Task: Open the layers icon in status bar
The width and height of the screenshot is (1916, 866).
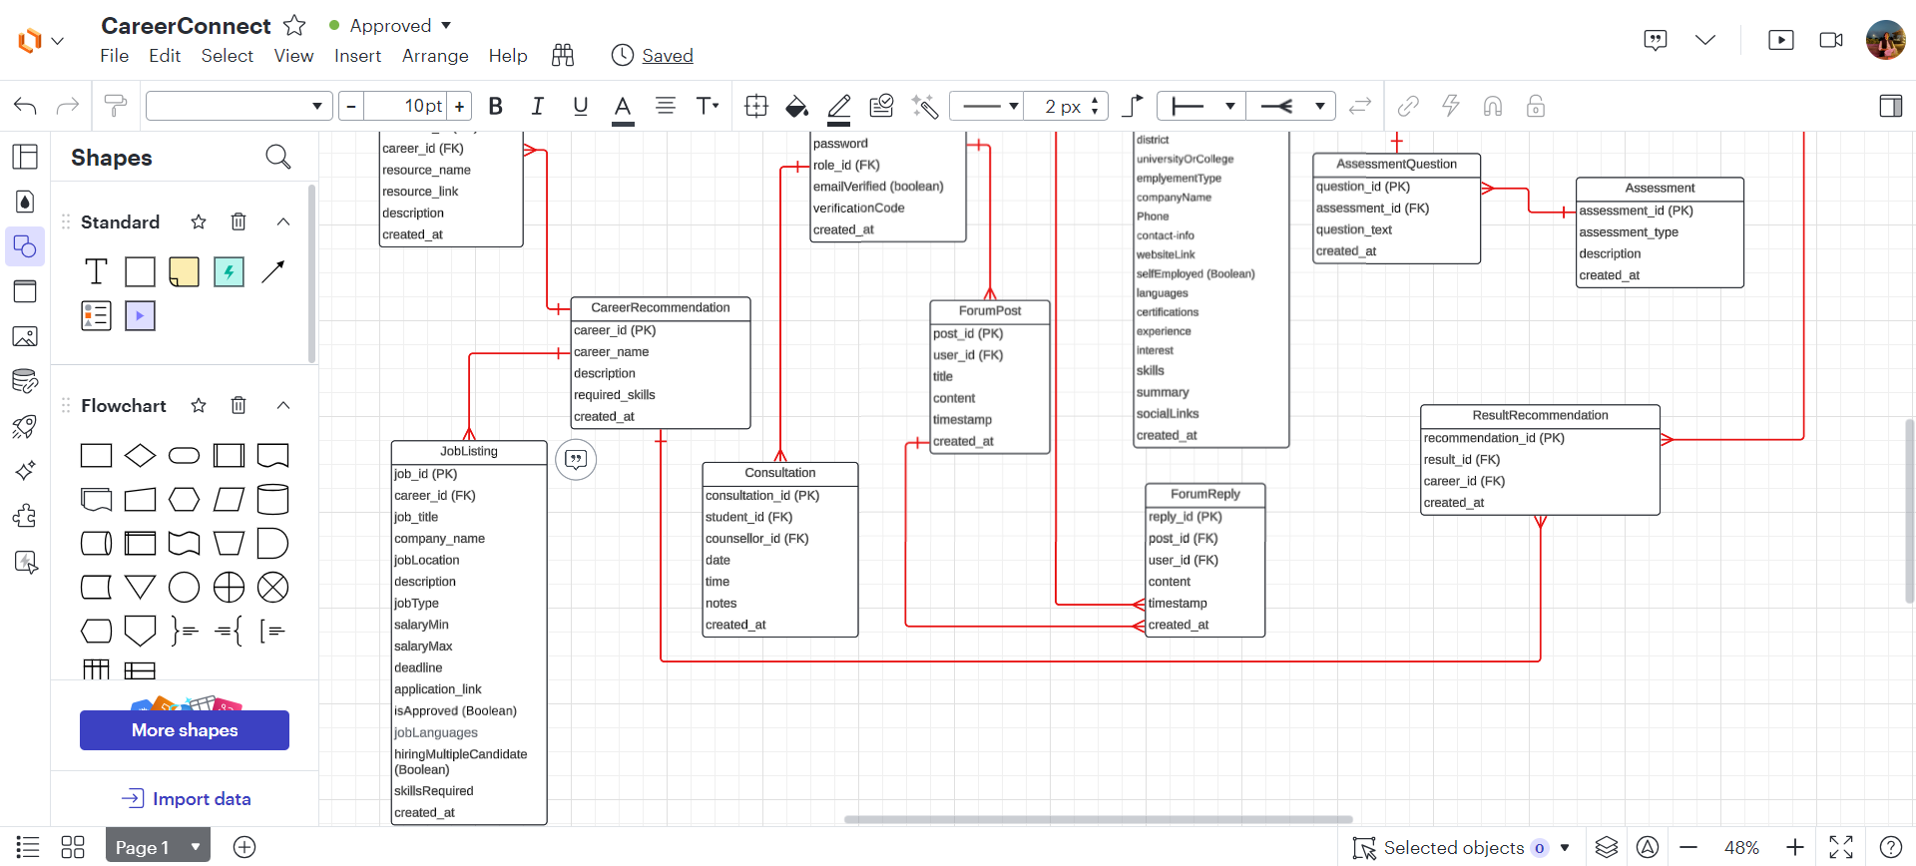Action: coord(1606,847)
